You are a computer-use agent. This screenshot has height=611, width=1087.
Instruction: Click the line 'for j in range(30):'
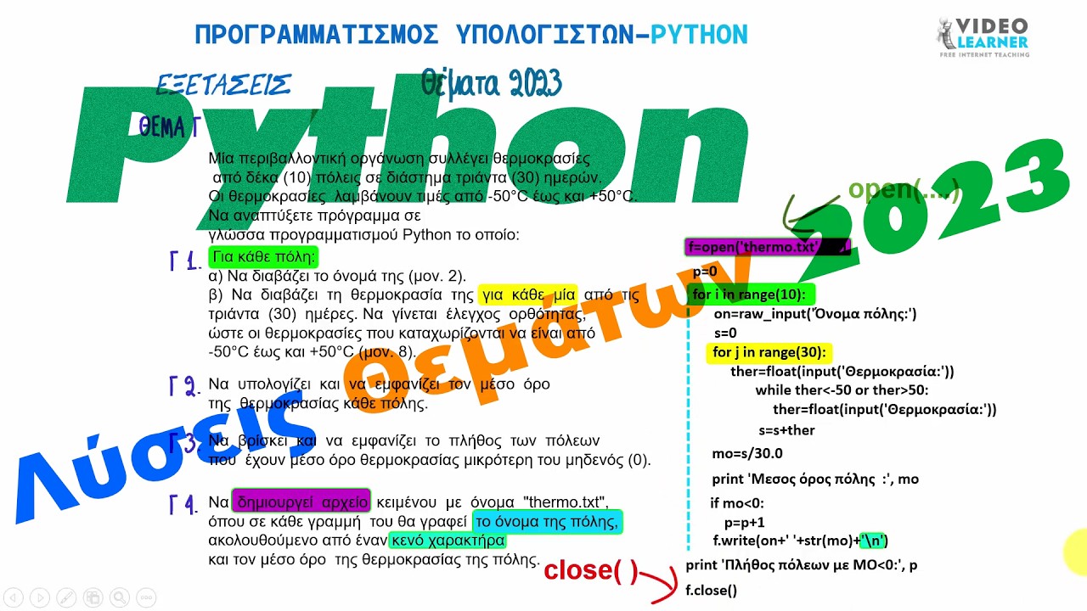[x=769, y=352]
